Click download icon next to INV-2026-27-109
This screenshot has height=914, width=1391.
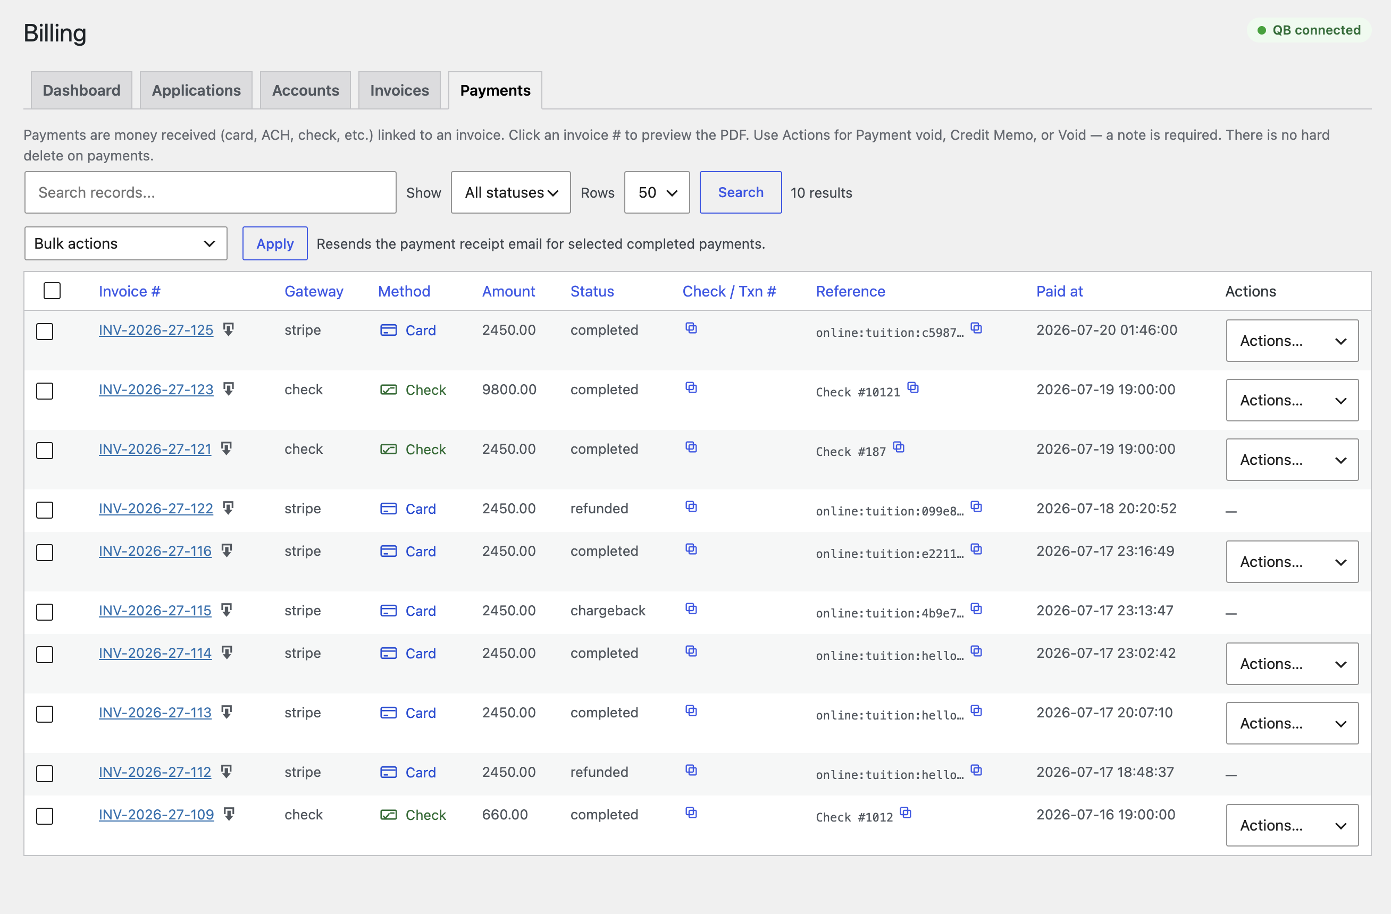pos(229,814)
